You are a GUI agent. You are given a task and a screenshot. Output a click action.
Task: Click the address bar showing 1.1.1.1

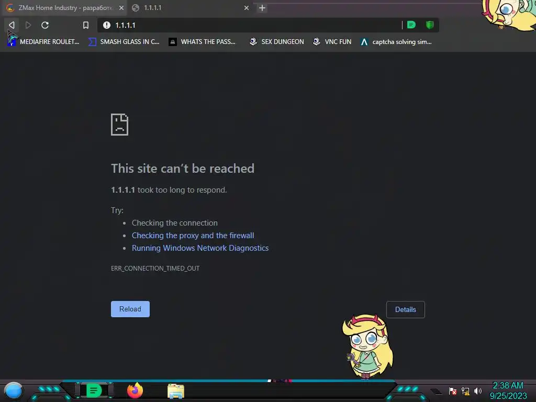[250, 25]
